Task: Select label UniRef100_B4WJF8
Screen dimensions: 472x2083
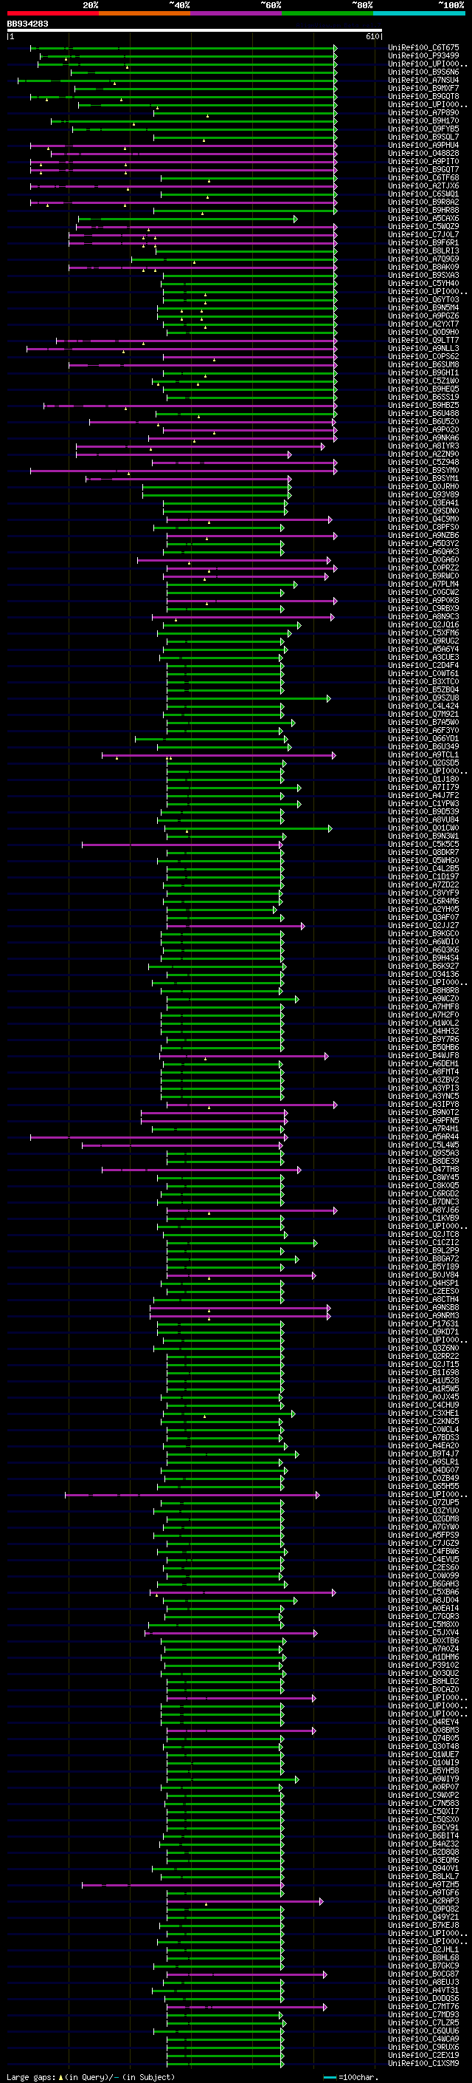Action: point(423,1055)
